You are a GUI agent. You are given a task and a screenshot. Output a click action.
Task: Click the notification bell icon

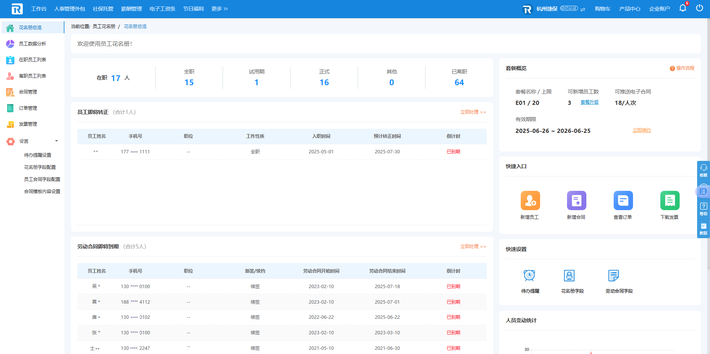pyautogui.click(x=683, y=8)
